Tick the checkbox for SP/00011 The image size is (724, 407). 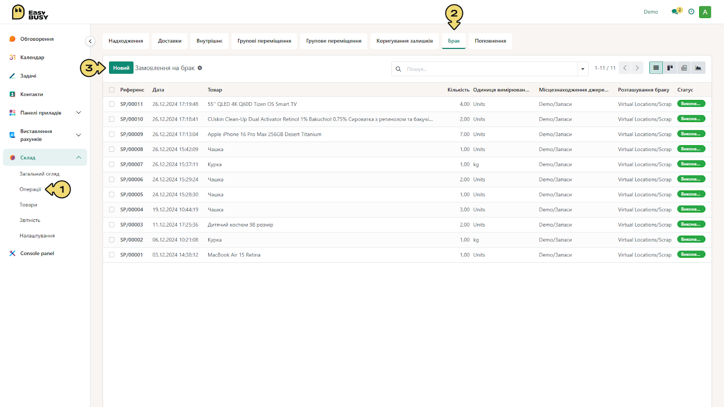112,104
